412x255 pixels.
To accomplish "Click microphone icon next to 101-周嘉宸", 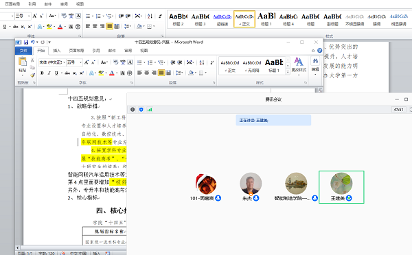I will pos(218,198).
